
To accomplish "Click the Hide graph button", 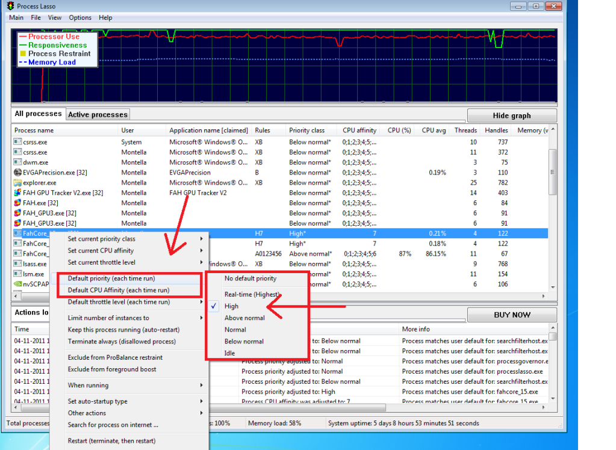I will [511, 116].
